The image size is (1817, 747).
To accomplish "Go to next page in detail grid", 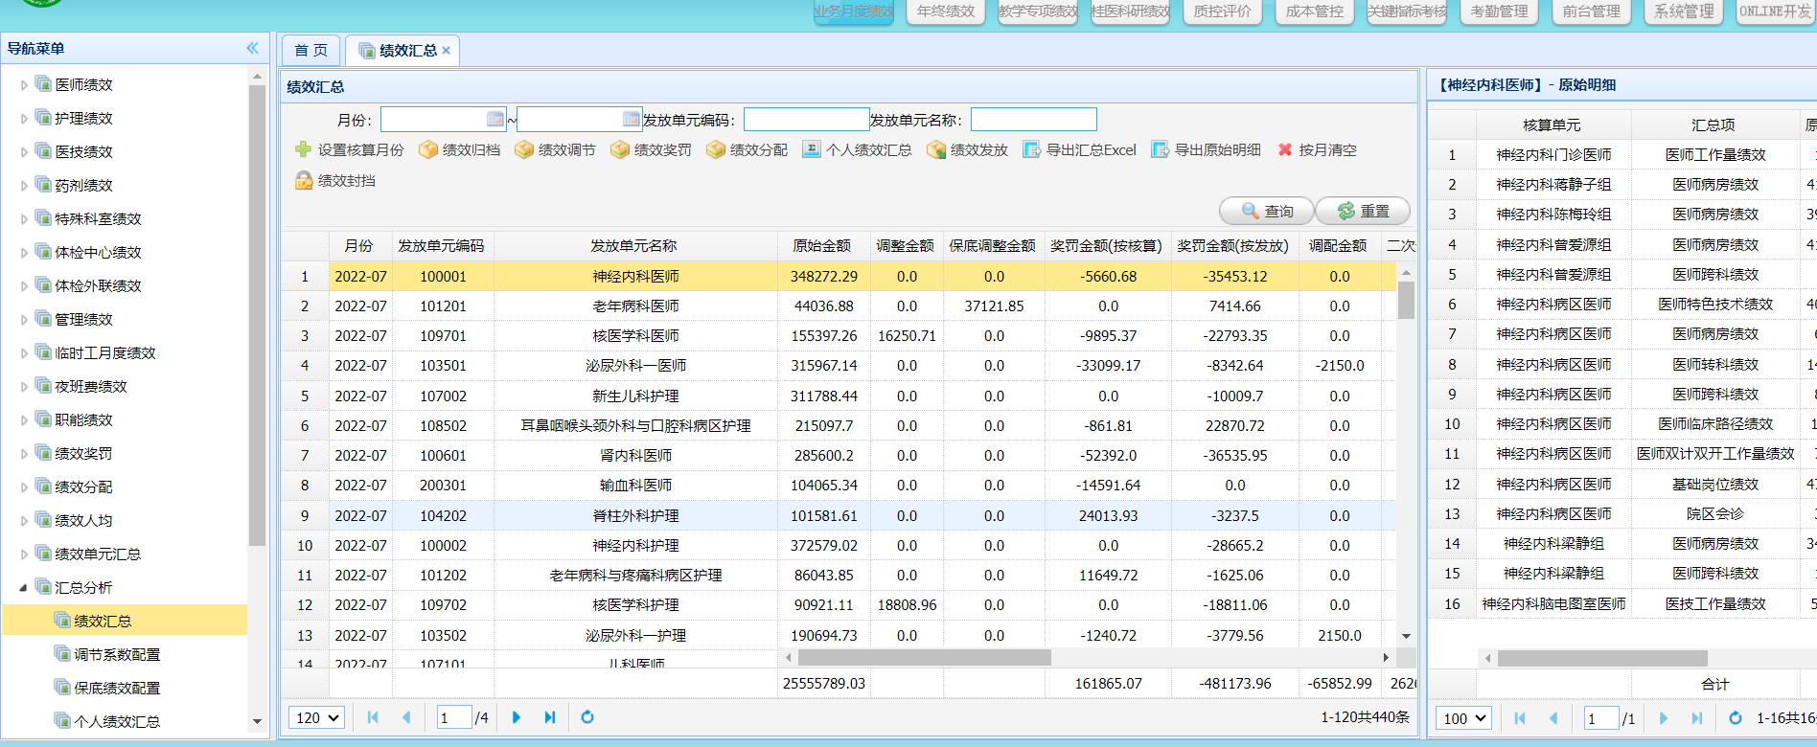I will point(1664,718).
